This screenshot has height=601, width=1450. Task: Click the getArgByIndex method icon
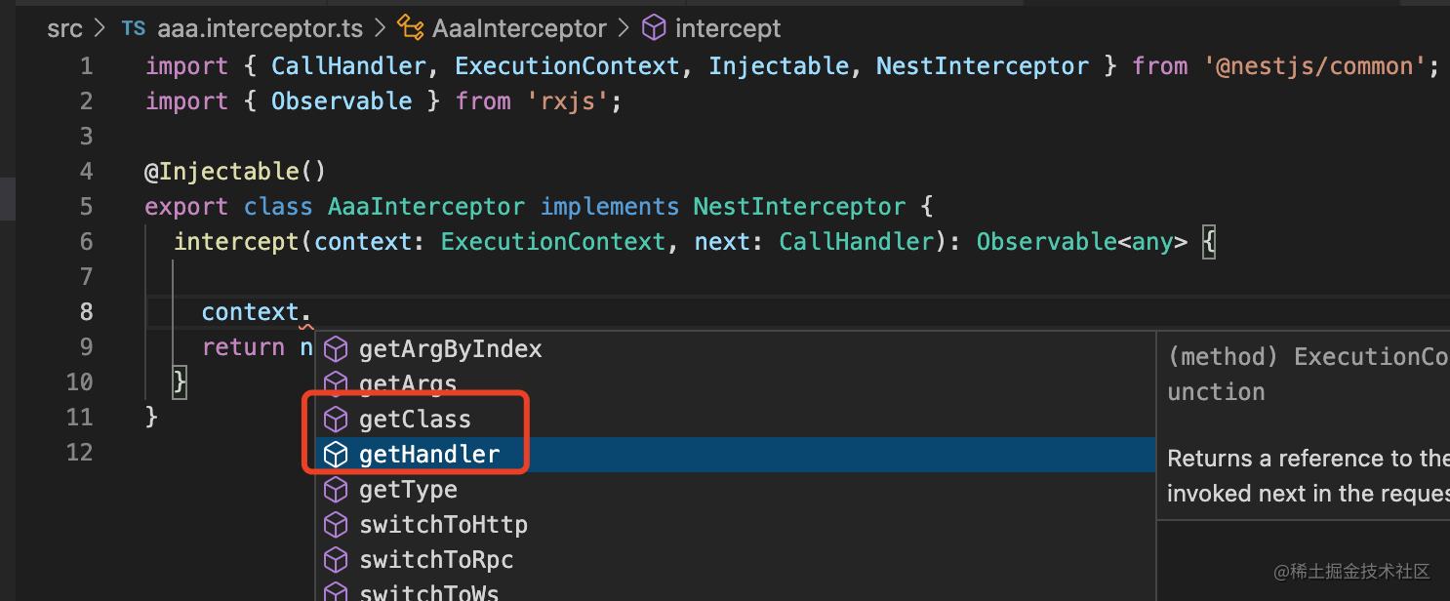click(x=336, y=349)
